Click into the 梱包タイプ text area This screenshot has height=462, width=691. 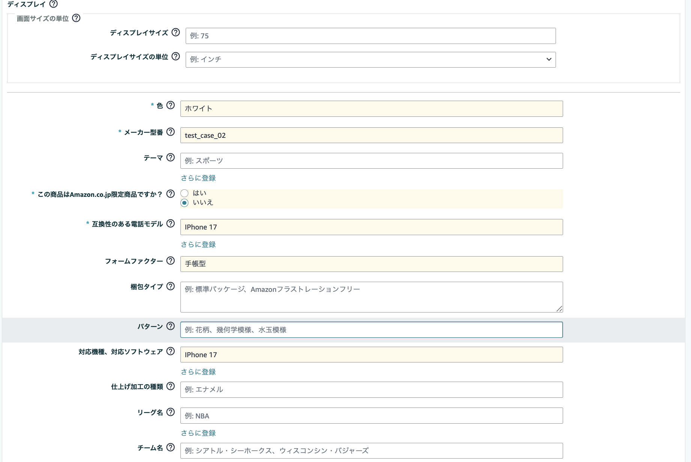point(371,297)
